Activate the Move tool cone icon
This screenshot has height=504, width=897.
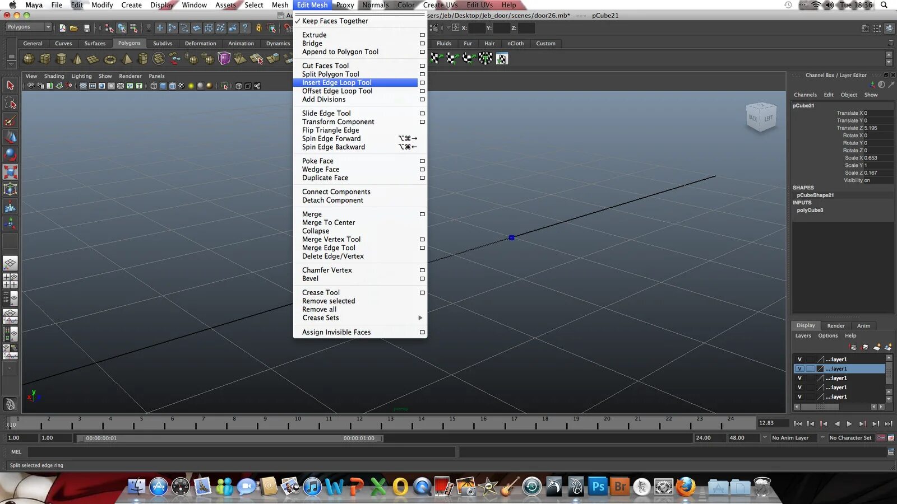click(10, 137)
